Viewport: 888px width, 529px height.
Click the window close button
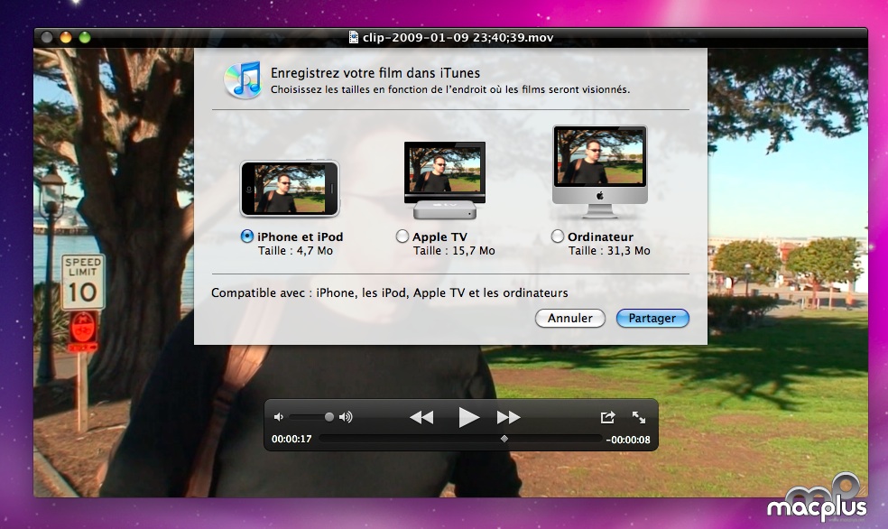coord(47,37)
